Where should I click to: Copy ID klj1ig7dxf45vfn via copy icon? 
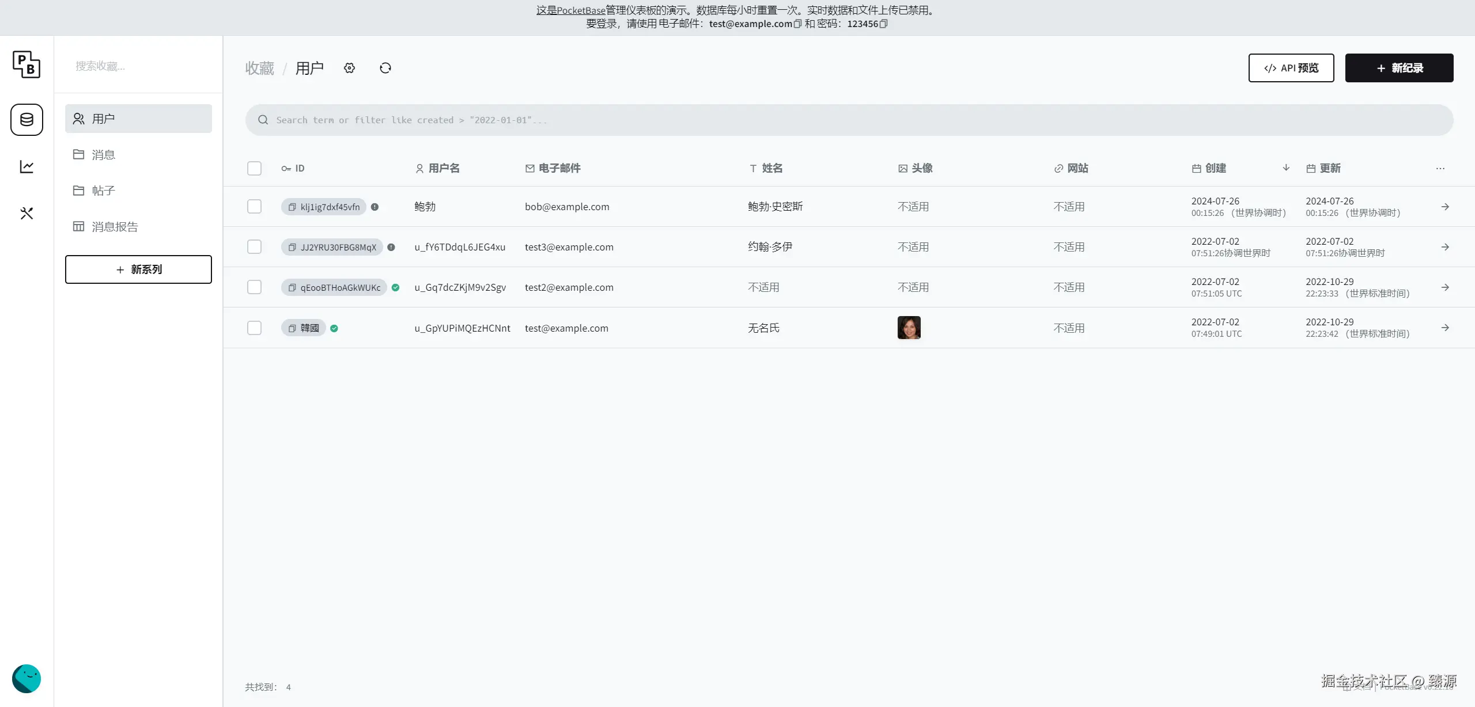click(292, 207)
